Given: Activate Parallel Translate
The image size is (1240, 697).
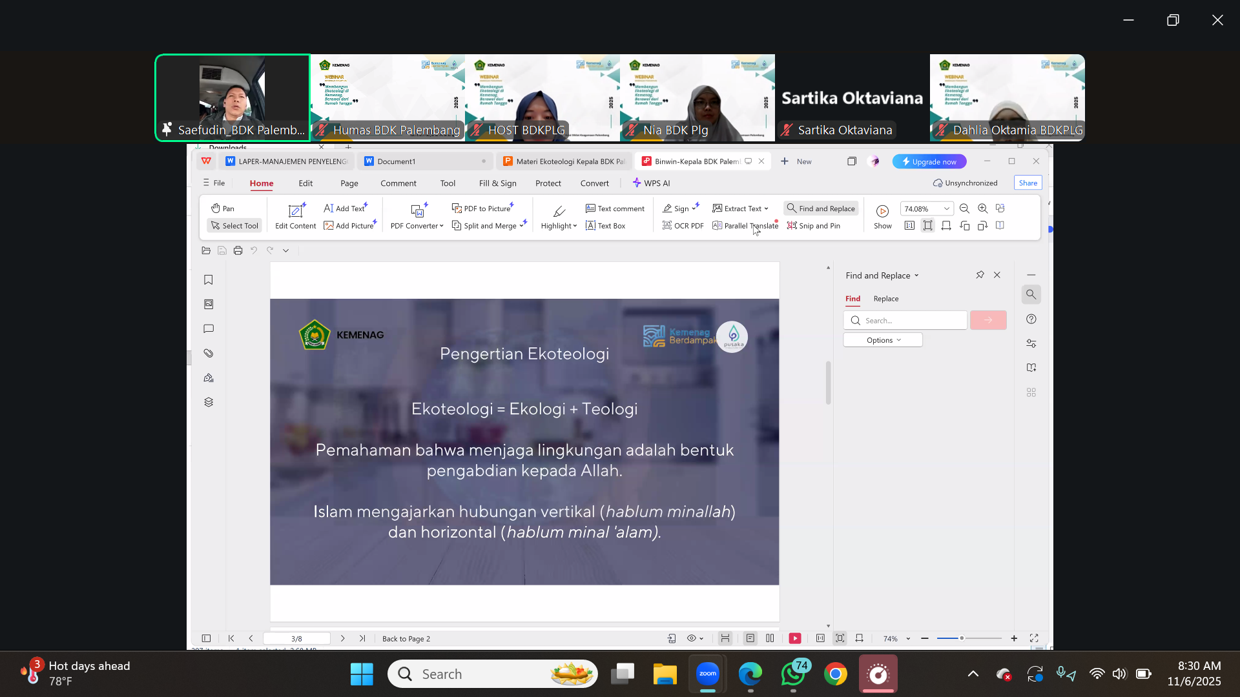Looking at the screenshot, I should click(744, 226).
